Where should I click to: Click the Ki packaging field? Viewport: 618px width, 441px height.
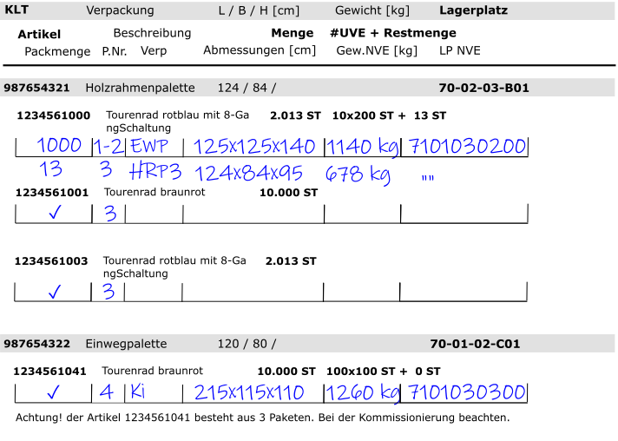(x=137, y=393)
